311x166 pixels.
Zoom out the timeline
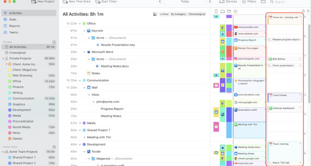308,11
